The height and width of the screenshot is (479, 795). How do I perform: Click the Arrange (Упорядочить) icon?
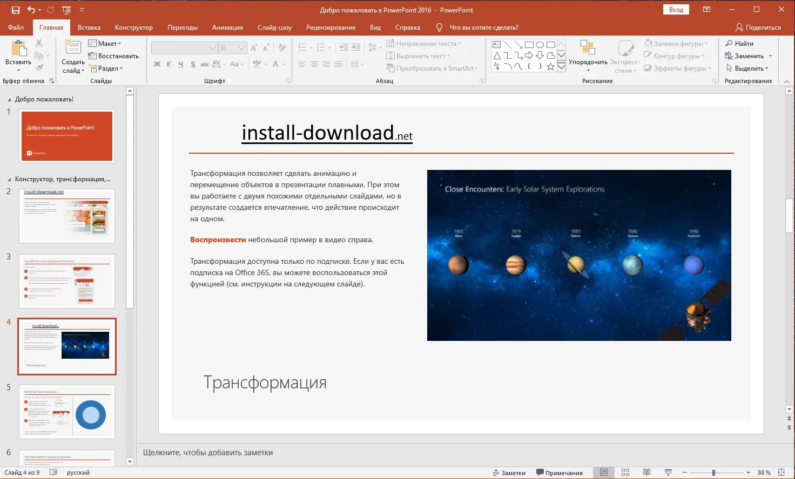click(x=587, y=49)
